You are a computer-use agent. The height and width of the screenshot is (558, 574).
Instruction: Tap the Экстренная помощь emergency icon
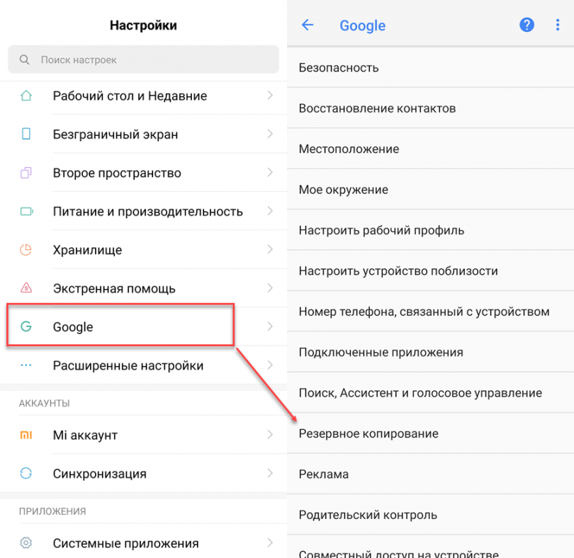pos(26,288)
